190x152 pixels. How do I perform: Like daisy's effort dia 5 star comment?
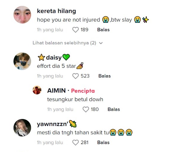[x=76, y=76]
